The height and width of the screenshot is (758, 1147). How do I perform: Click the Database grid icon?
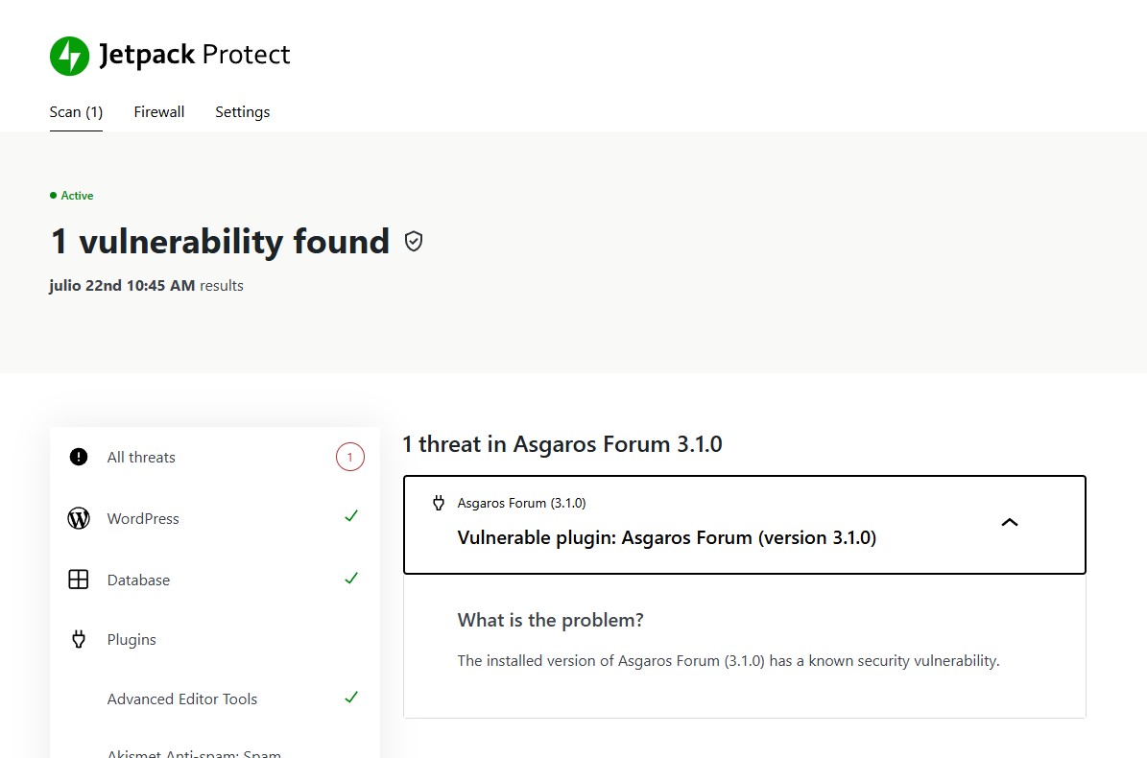(79, 580)
